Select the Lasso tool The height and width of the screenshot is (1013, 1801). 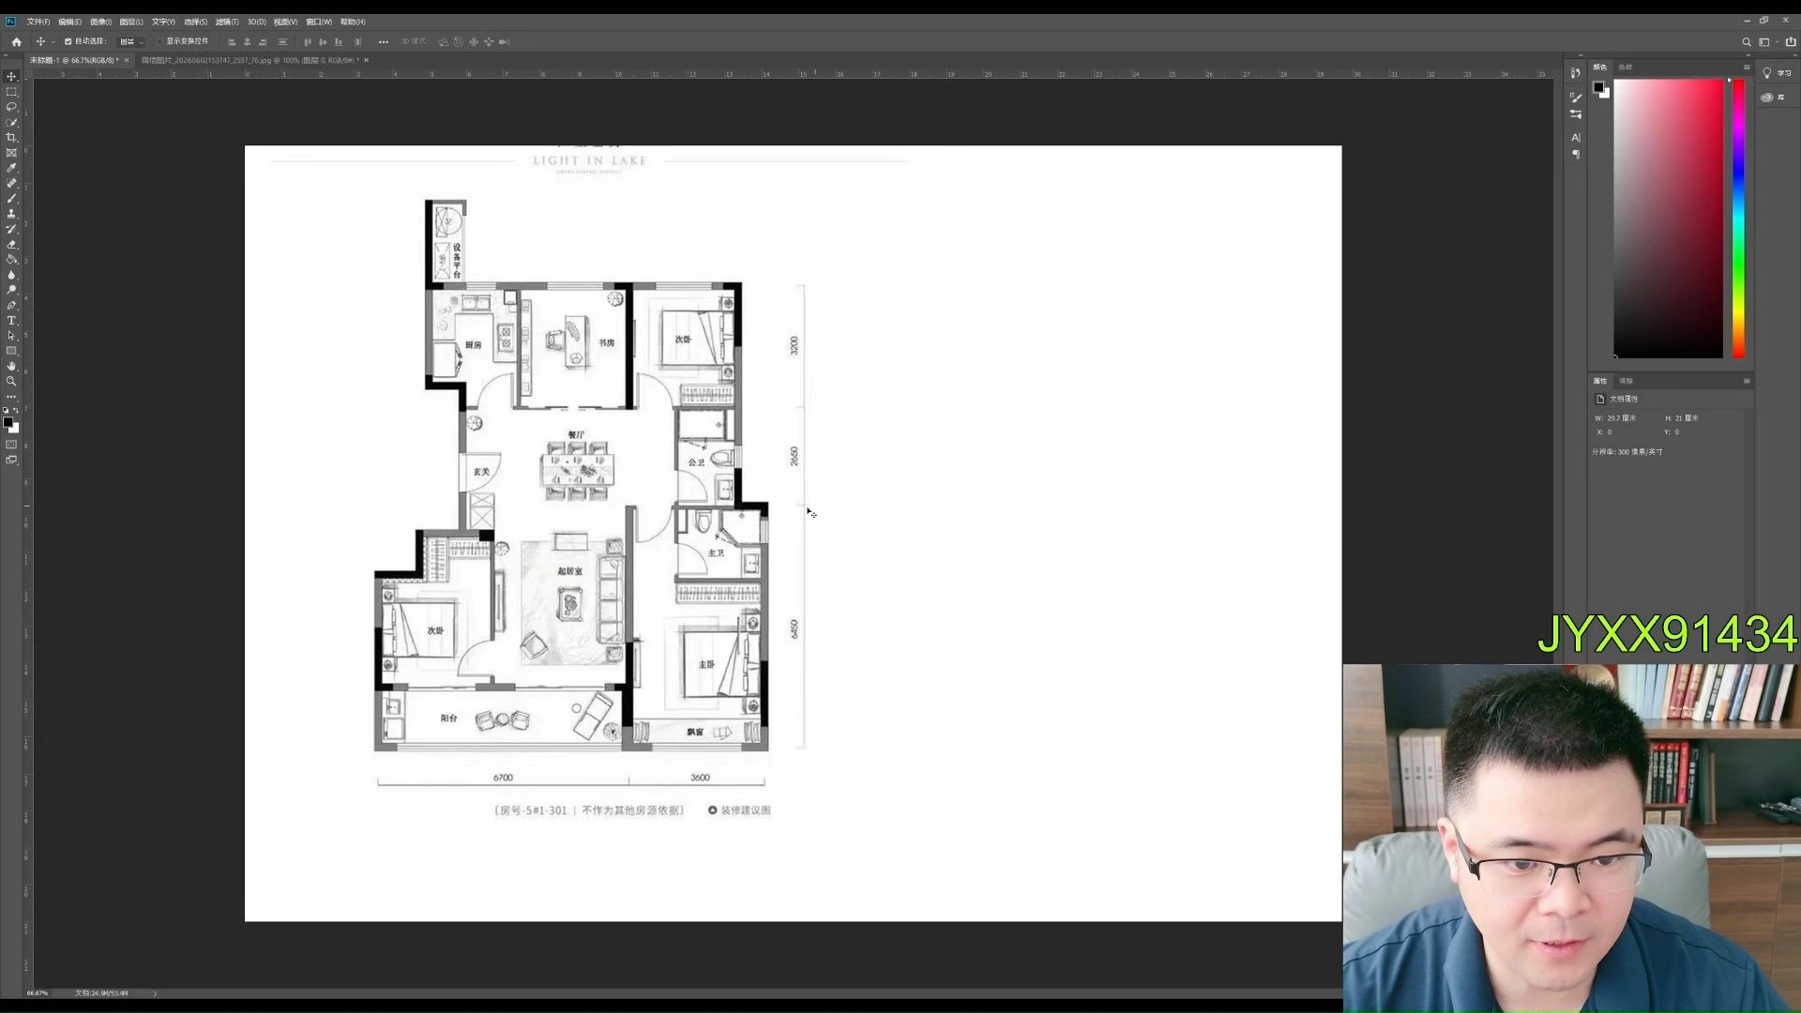pos(11,107)
